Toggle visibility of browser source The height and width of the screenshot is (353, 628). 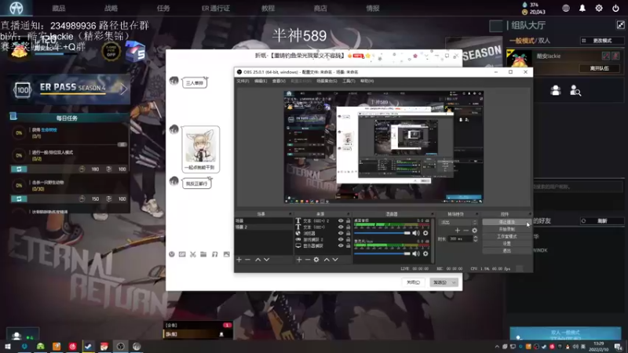[x=341, y=233]
